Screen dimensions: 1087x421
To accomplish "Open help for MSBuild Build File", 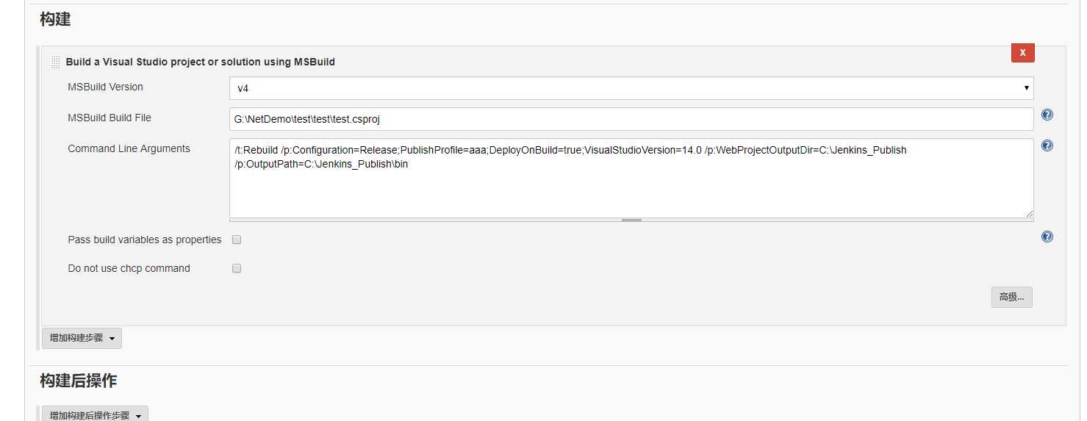I will [x=1047, y=115].
